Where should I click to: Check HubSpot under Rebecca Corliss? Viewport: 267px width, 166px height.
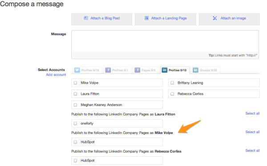tap(75, 161)
